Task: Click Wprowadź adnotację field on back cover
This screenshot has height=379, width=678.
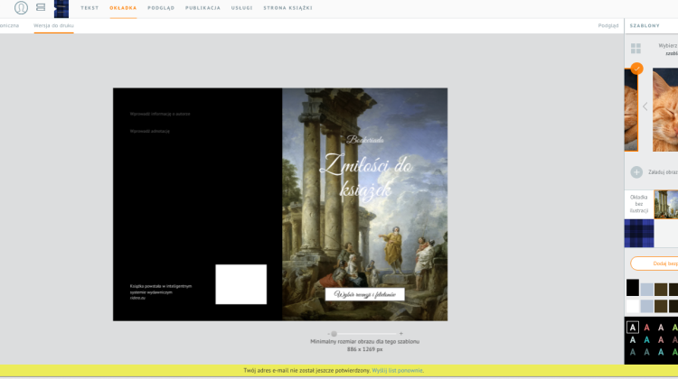Action: coord(149,131)
